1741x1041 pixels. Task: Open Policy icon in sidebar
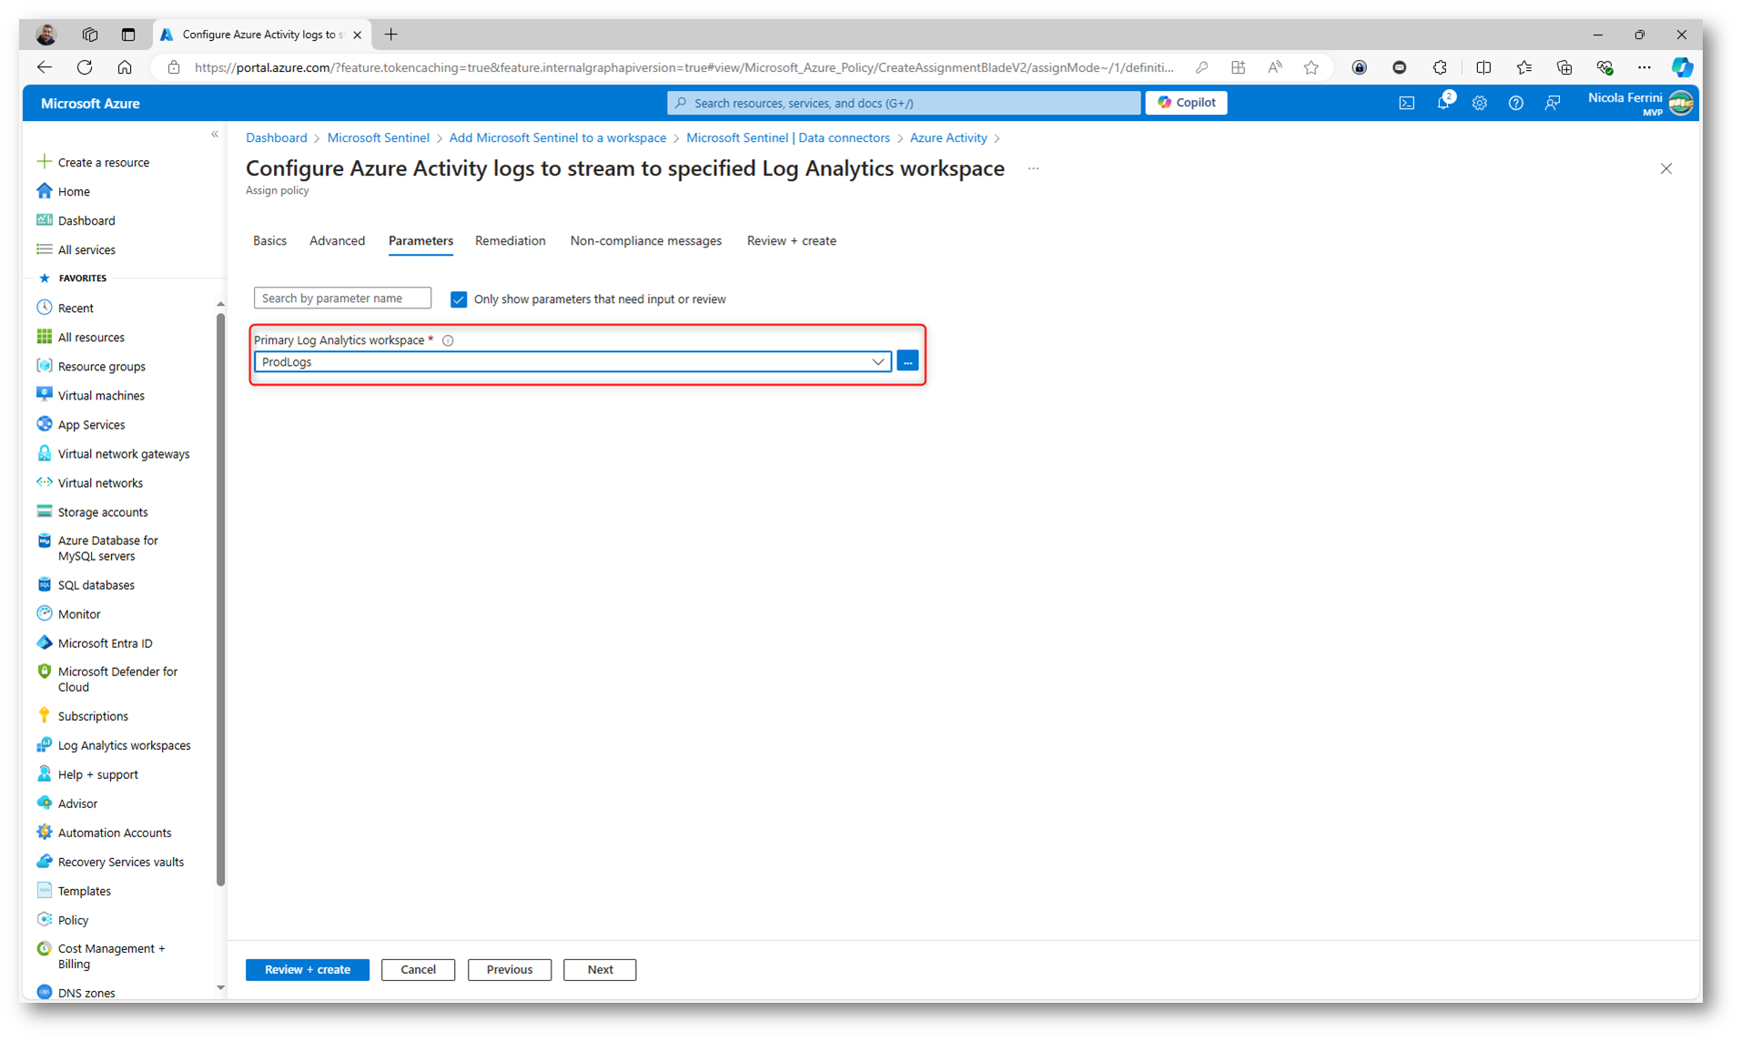(44, 919)
